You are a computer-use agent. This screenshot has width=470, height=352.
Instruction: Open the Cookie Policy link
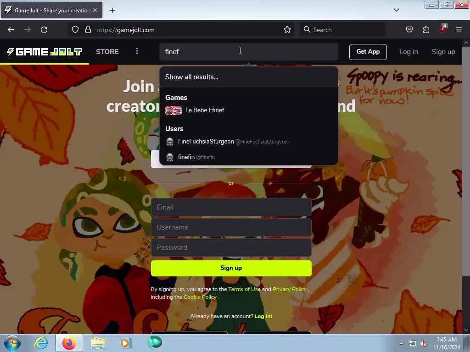point(200,297)
